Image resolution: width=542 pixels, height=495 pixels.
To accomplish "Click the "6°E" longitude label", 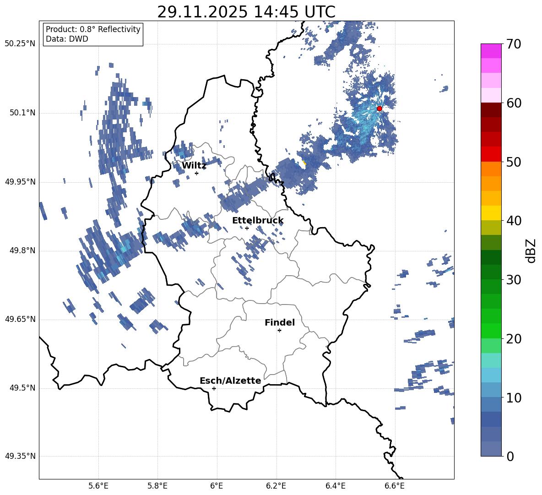I will point(217,486).
